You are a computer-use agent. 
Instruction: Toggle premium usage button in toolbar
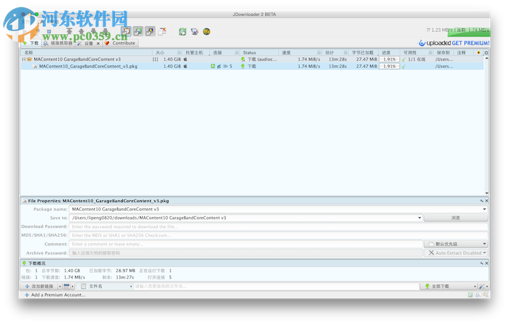click(x=150, y=31)
